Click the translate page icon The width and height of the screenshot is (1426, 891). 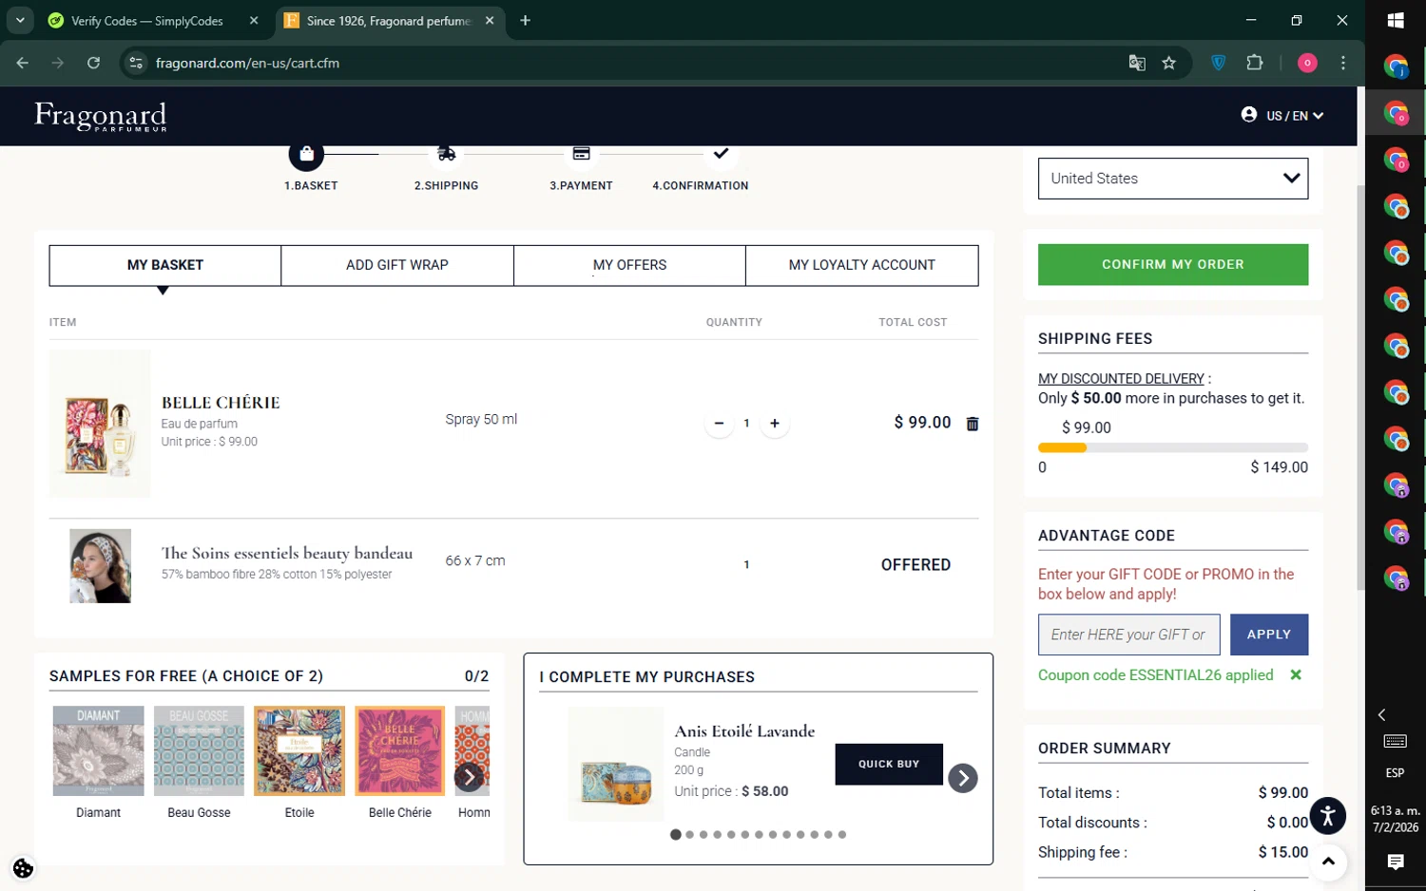tap(1136, 63)
